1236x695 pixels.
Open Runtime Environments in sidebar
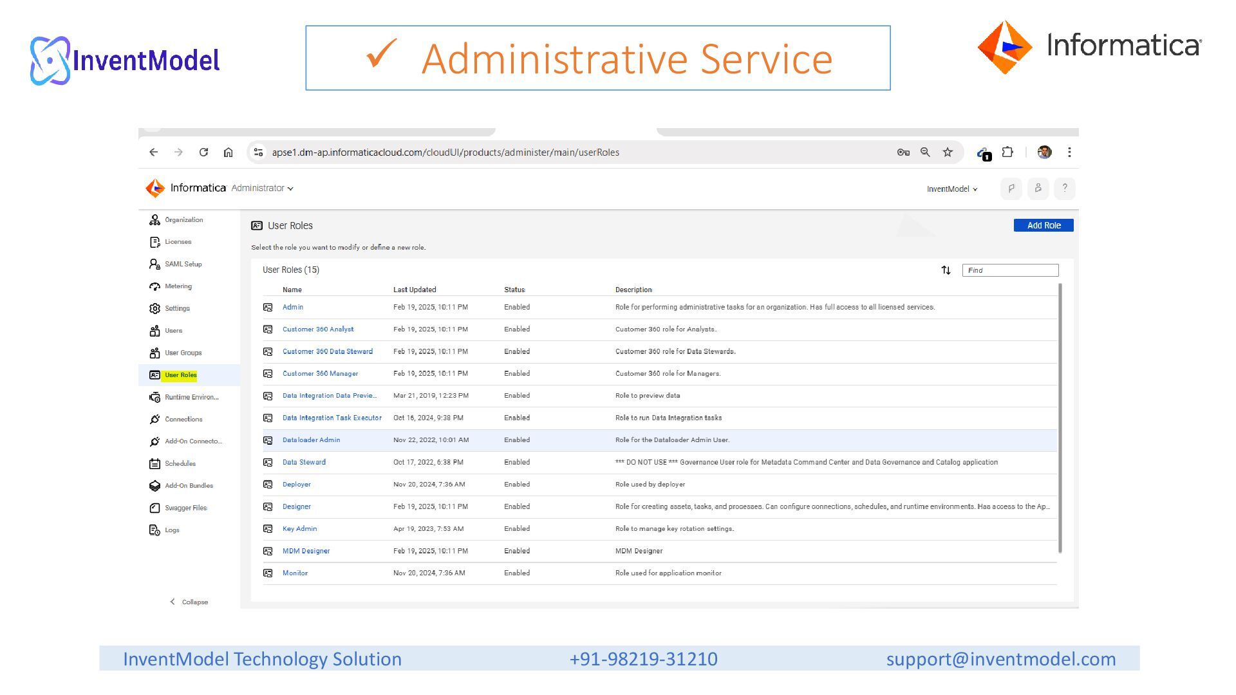click(192, 398)
